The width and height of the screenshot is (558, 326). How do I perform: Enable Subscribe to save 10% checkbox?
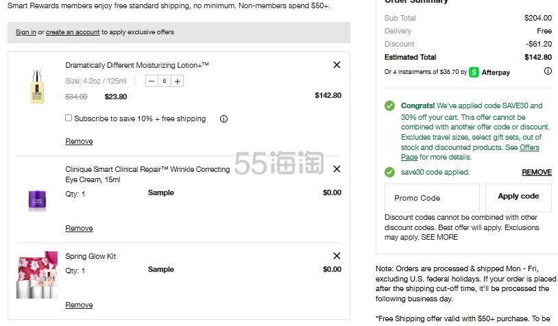point(69,118)
